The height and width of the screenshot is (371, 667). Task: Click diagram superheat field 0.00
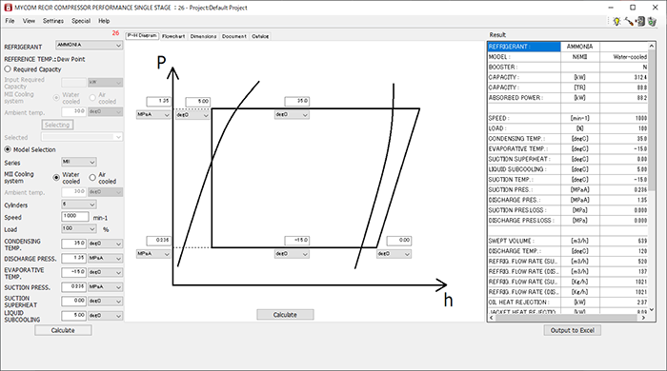click(399, 241)
